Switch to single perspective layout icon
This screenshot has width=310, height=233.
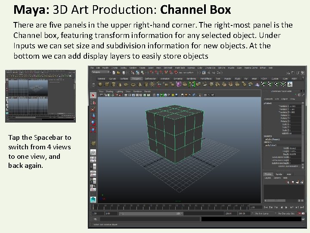(93, 152)
